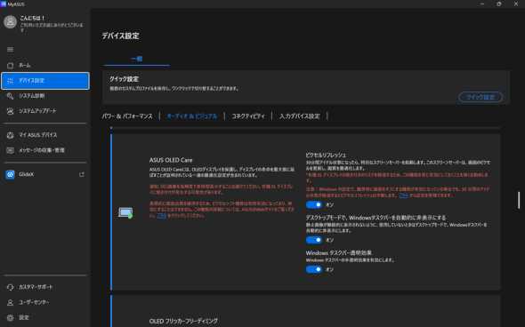Toggle the taskbar auto-hide switch
525x327 pixels.
click(x=314, y=240)
